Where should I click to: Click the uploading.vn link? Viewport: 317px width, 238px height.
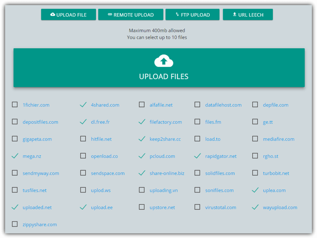coord(164,190)
